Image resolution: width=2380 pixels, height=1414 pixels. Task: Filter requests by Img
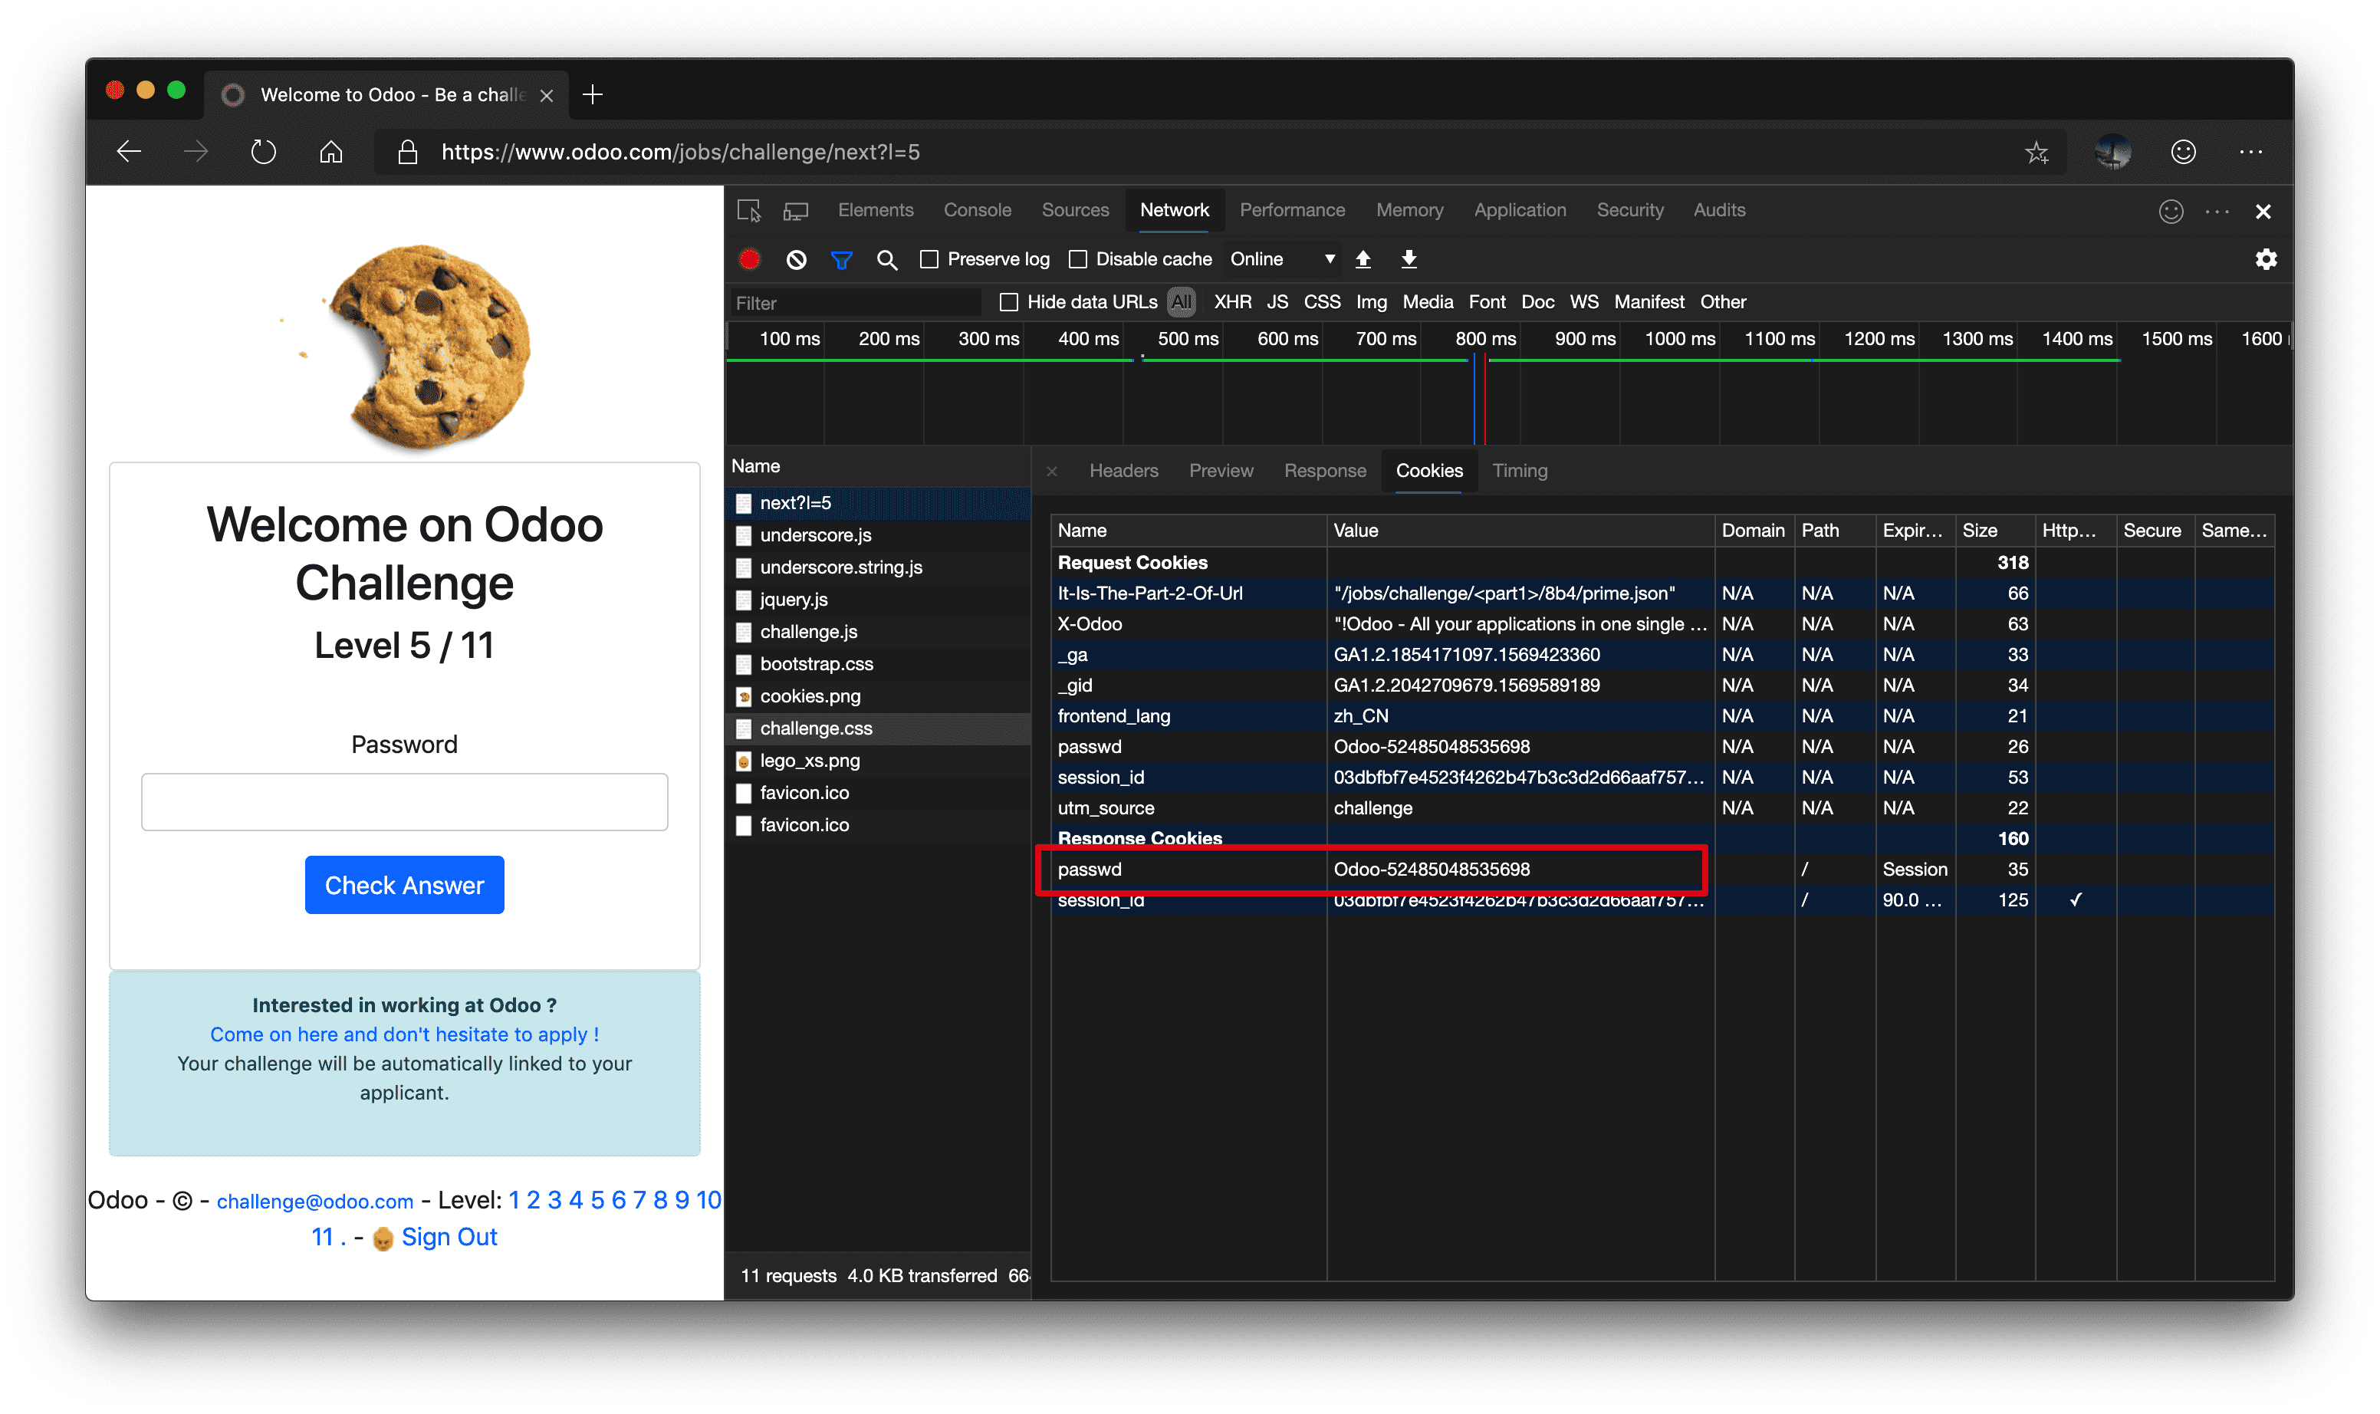(x=1371, y=302)
